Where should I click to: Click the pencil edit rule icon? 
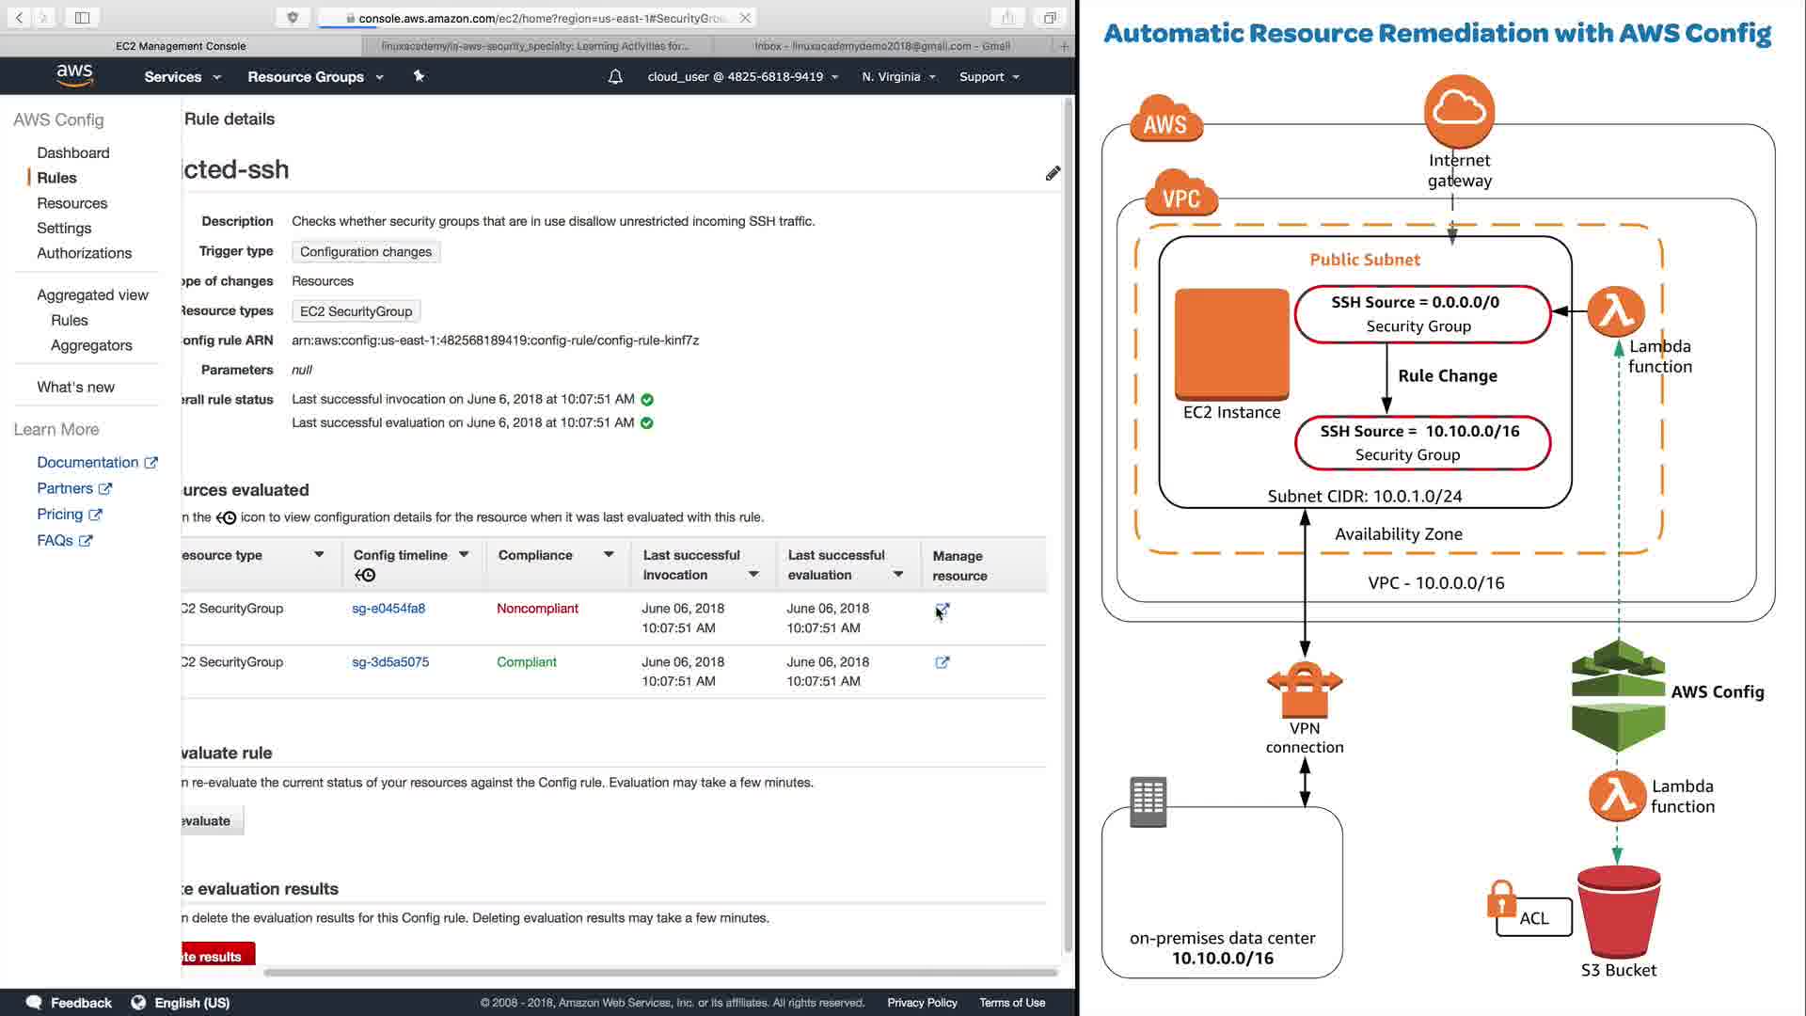click(1053, 173)
